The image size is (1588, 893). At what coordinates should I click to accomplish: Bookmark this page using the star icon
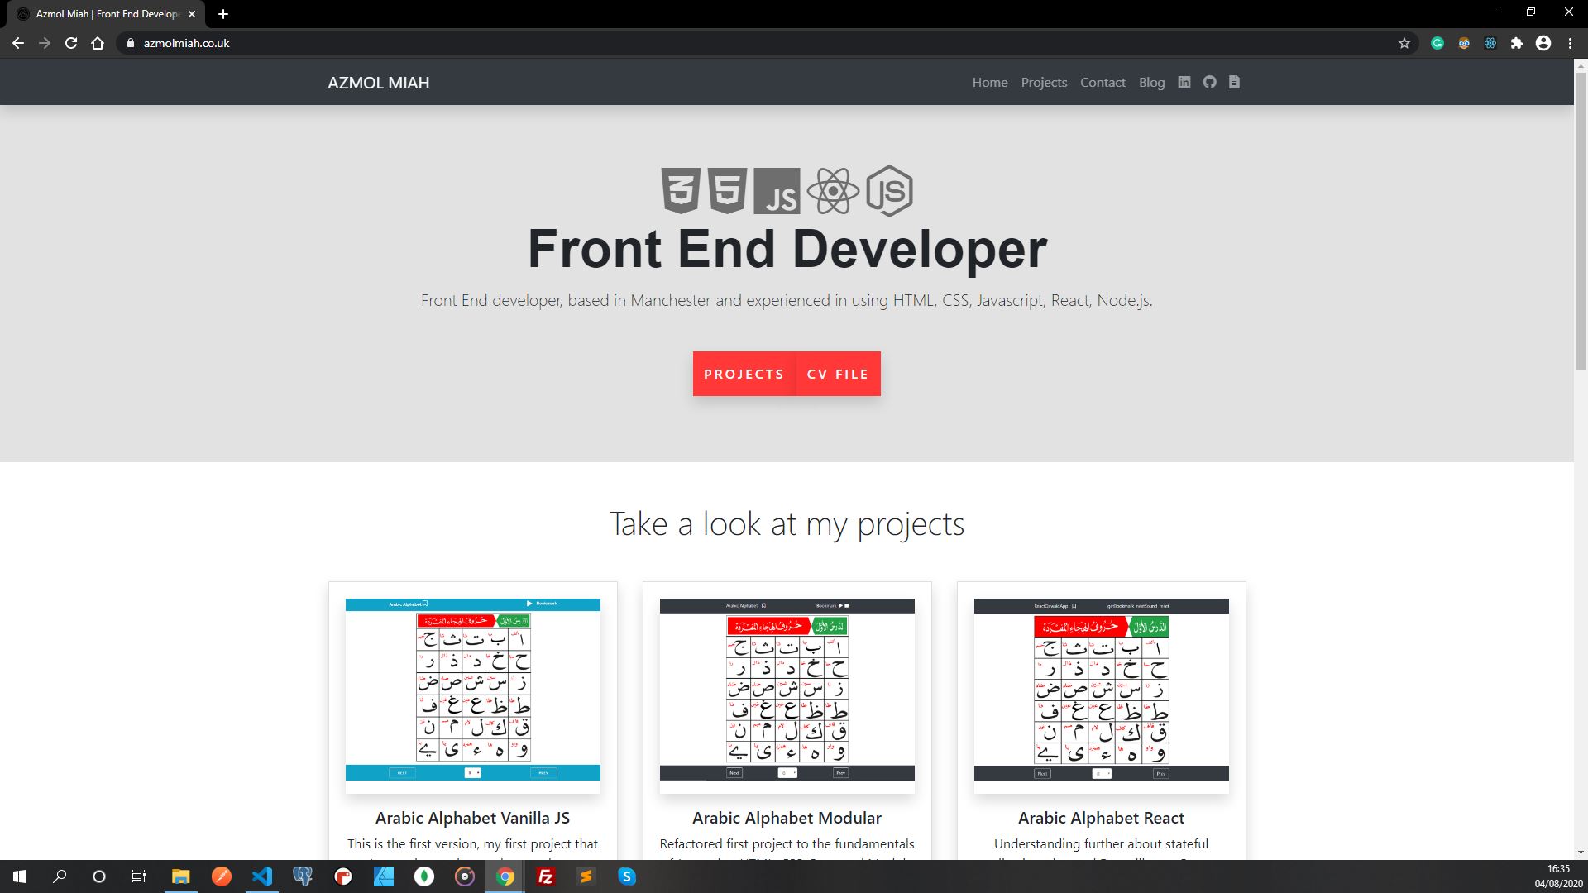click(x=1404, y=43)
